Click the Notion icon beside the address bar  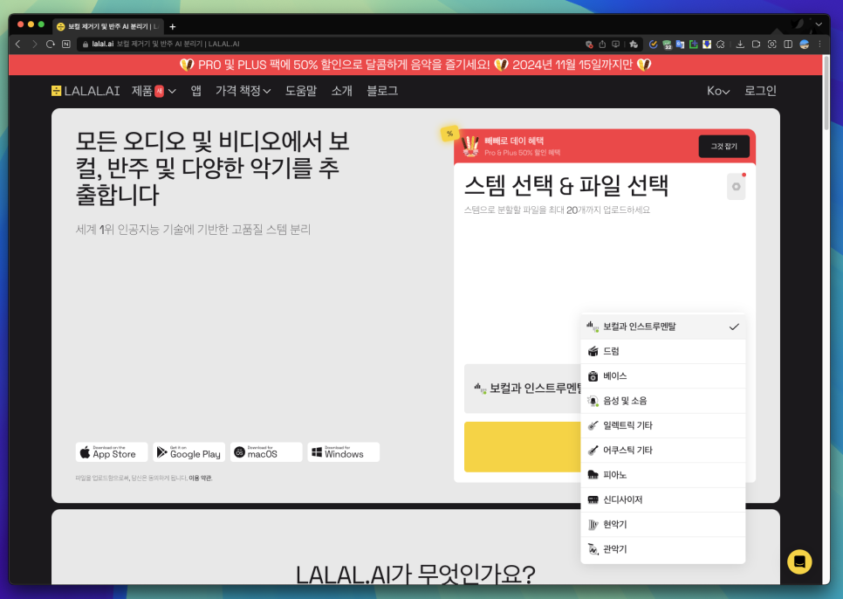pyautogui.click(x=66, y=44)
